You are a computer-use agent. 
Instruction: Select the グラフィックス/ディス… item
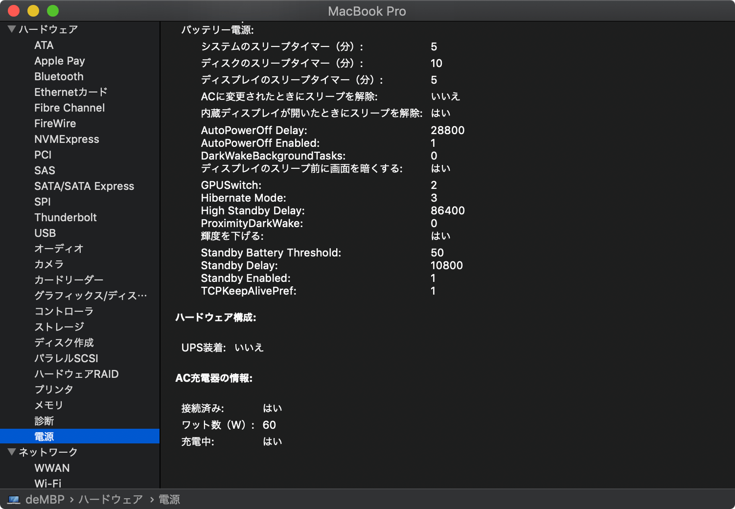[91, 296]
